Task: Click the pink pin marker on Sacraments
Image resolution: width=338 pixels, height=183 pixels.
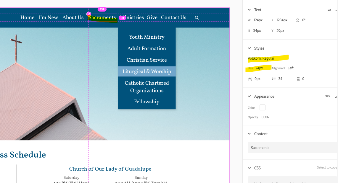Action: [89, 14]
